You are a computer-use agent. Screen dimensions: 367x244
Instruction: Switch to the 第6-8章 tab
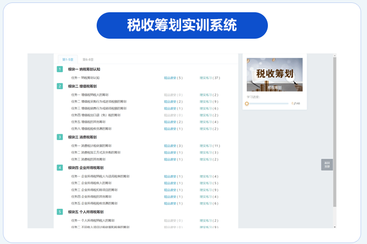88,60
